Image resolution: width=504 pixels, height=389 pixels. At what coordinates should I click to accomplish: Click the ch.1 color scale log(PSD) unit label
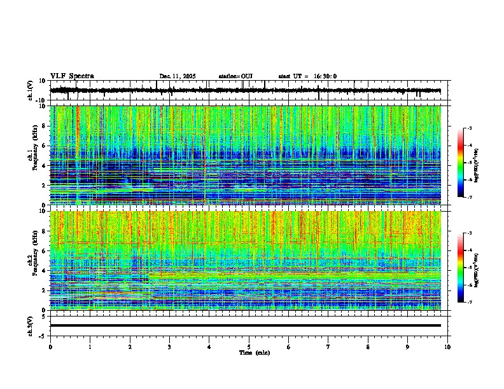(x=477, y=165)
